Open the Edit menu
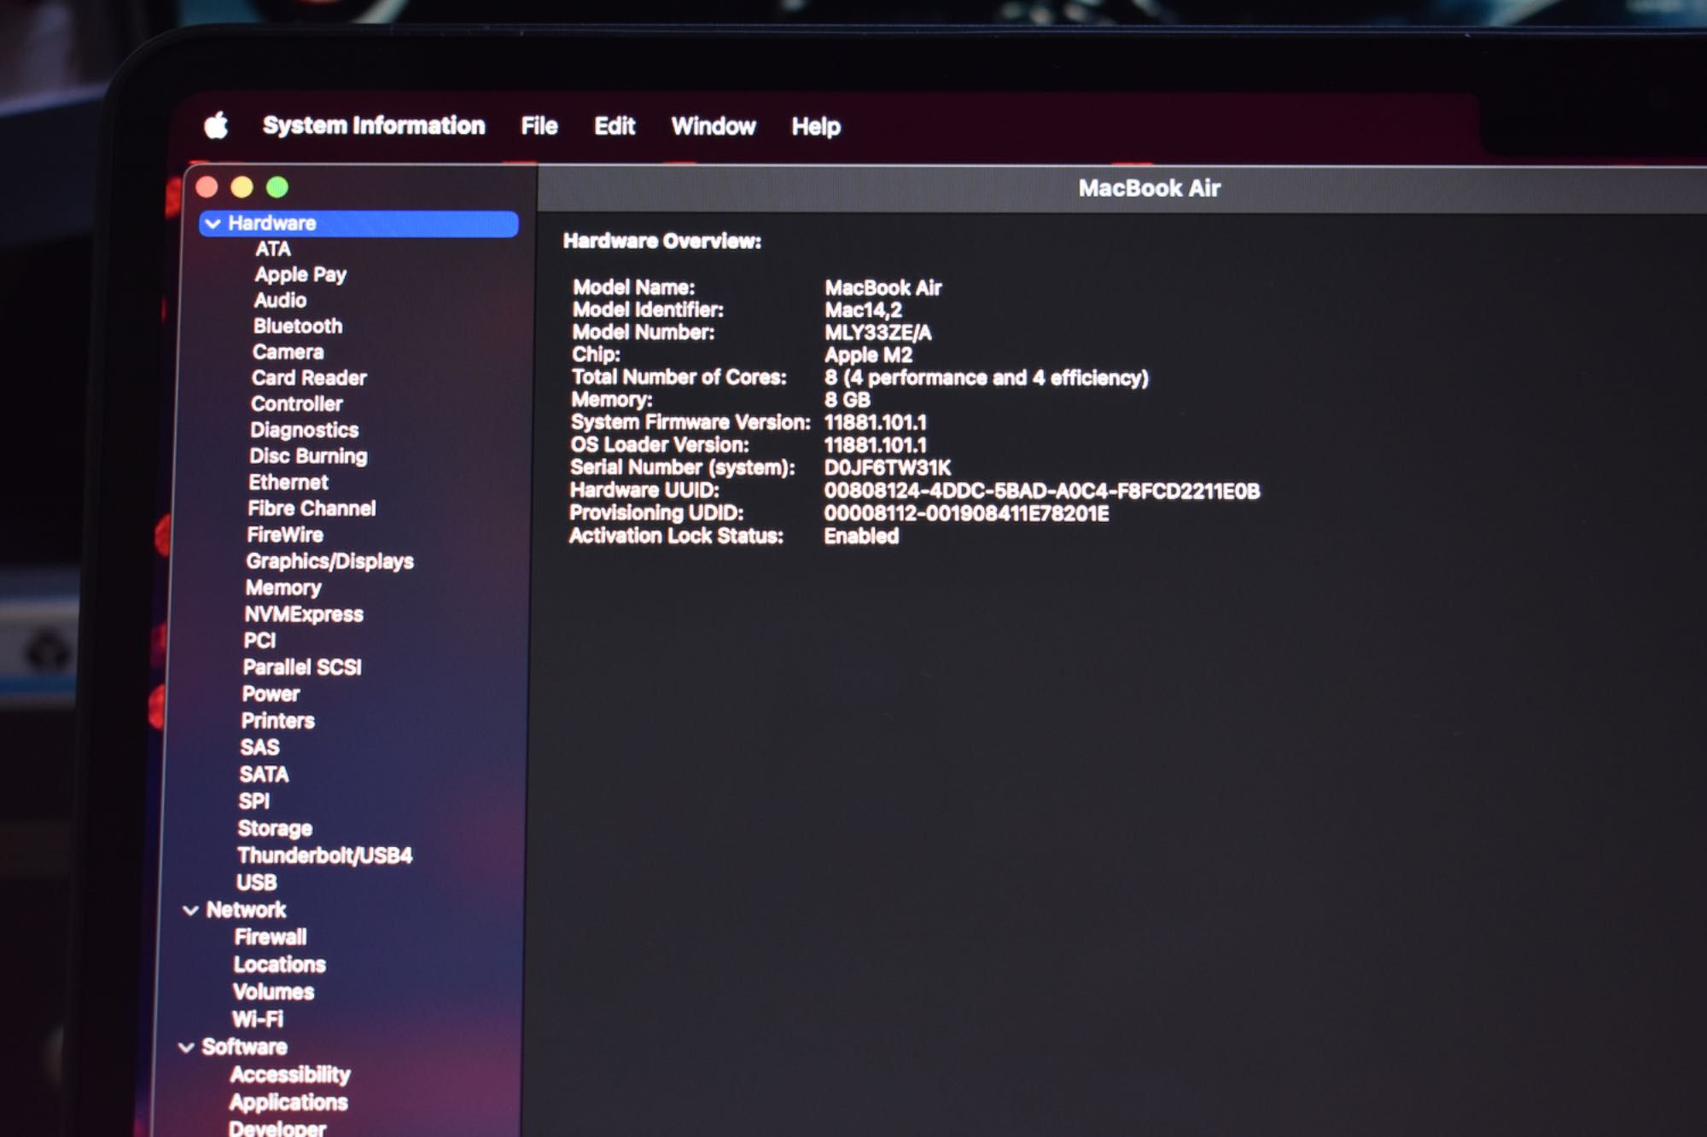1707x1137 pixels. 615,126
